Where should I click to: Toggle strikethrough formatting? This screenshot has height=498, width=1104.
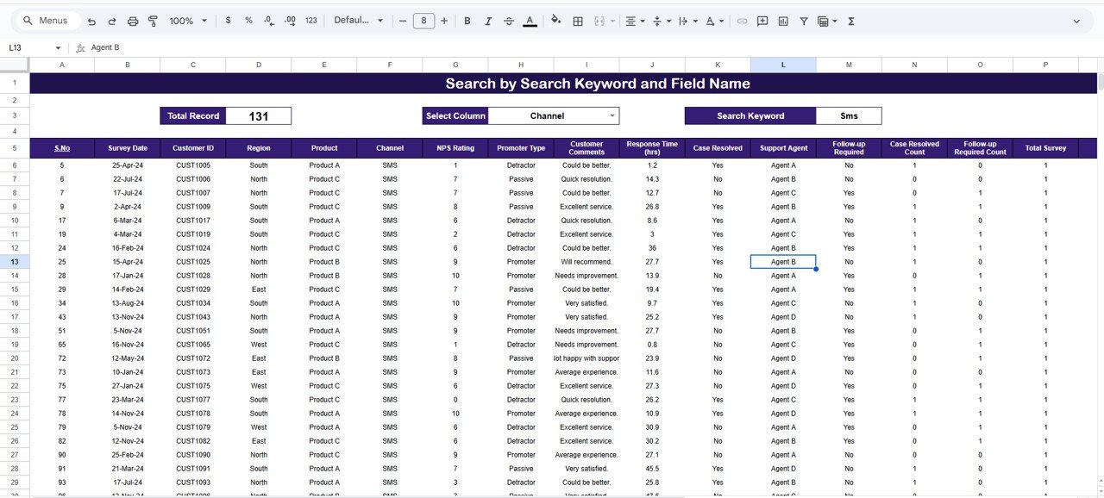pos(509,20)
